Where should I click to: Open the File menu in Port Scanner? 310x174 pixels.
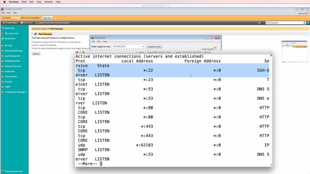tap(93, 41)
